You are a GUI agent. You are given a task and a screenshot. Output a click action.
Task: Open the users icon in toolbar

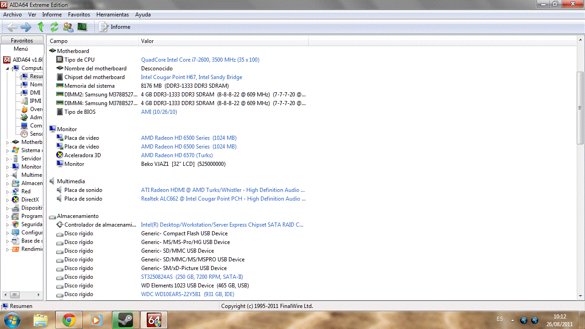68,27
